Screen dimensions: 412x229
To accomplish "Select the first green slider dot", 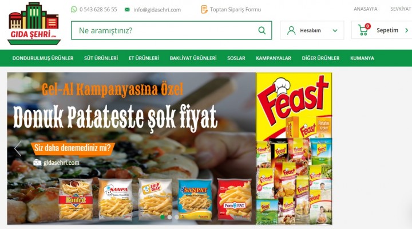I will [163, 217].
